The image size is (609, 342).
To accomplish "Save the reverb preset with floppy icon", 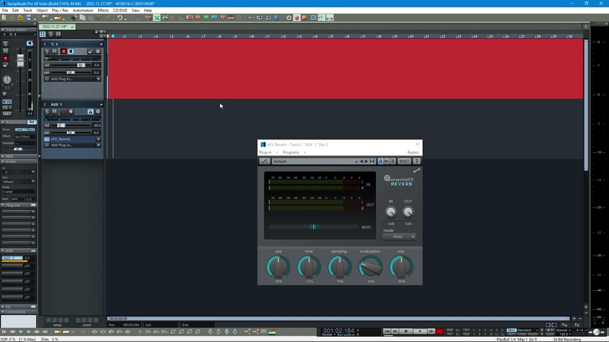I will point(373,161).
